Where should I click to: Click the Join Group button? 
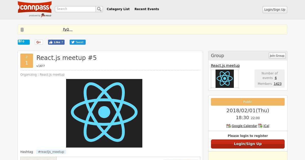click(277, 56)
